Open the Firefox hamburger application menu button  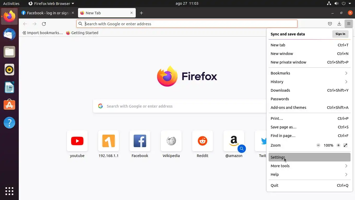pos(348,24)
